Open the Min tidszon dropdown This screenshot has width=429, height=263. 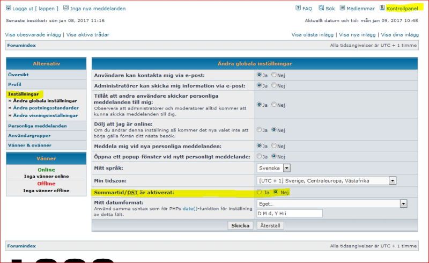click(393, 180)
